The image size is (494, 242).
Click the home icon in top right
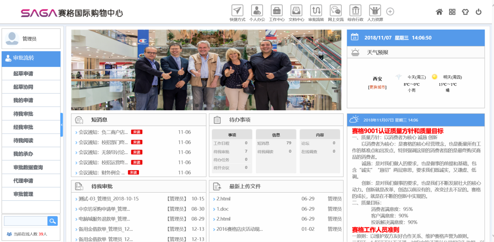(x=439, y=12)
